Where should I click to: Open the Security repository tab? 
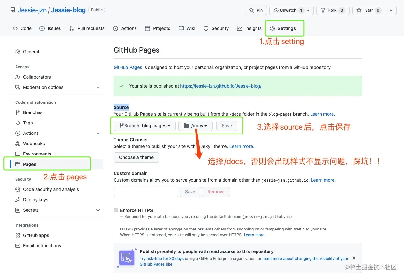[x=216, y=28]
